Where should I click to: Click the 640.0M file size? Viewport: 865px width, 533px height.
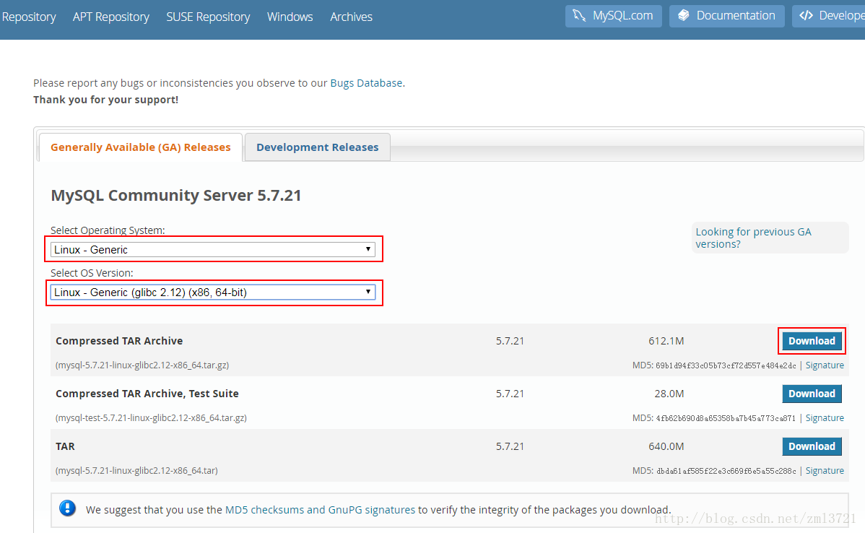point(666,446)
